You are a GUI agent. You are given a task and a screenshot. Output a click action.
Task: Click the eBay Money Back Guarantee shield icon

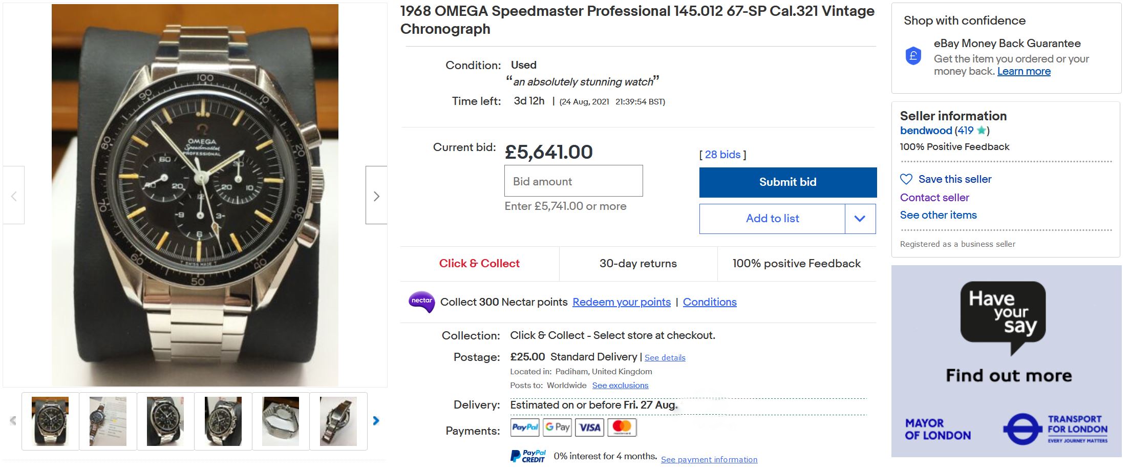[x=913, y=56]
